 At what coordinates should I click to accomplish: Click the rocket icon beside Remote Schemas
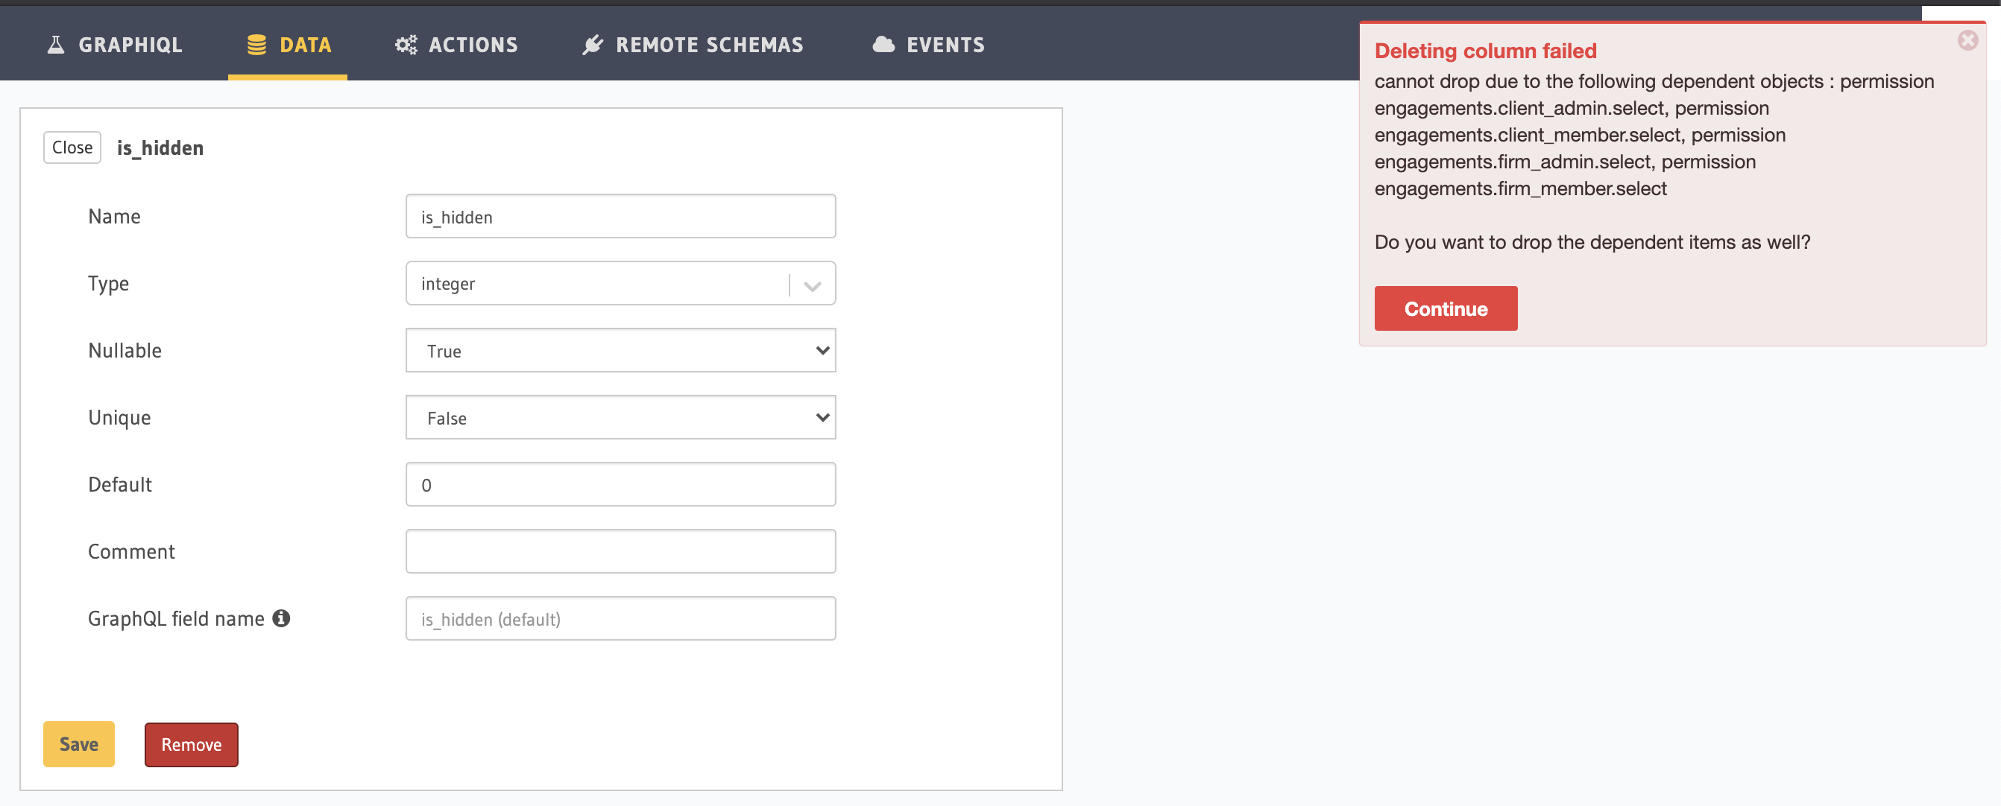[593, 44]
